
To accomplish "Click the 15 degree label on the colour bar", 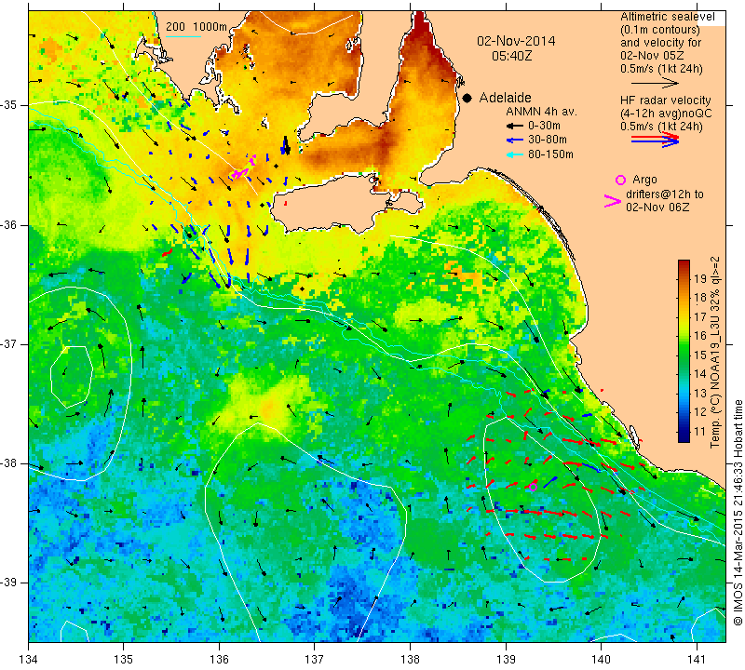I will [x=700, y=355].
